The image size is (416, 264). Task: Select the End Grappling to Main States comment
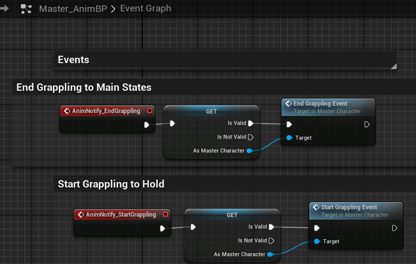click(x=84, y=87)
